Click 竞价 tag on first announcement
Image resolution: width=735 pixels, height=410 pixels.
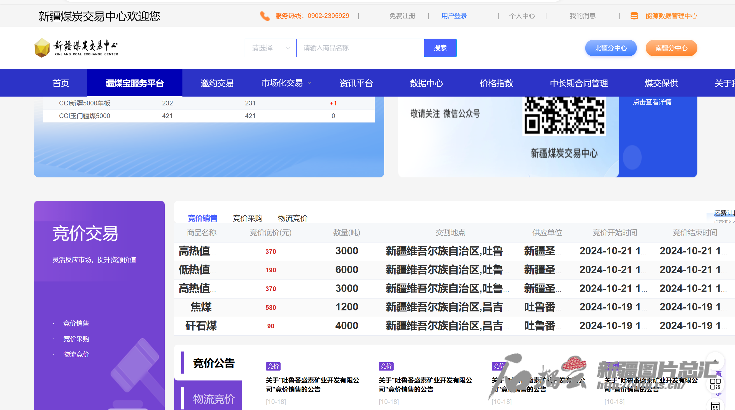(273, 366)
